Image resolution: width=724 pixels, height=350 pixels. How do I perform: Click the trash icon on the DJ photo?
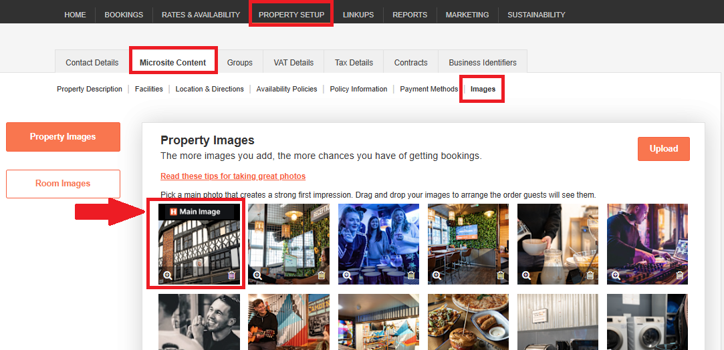679,275
